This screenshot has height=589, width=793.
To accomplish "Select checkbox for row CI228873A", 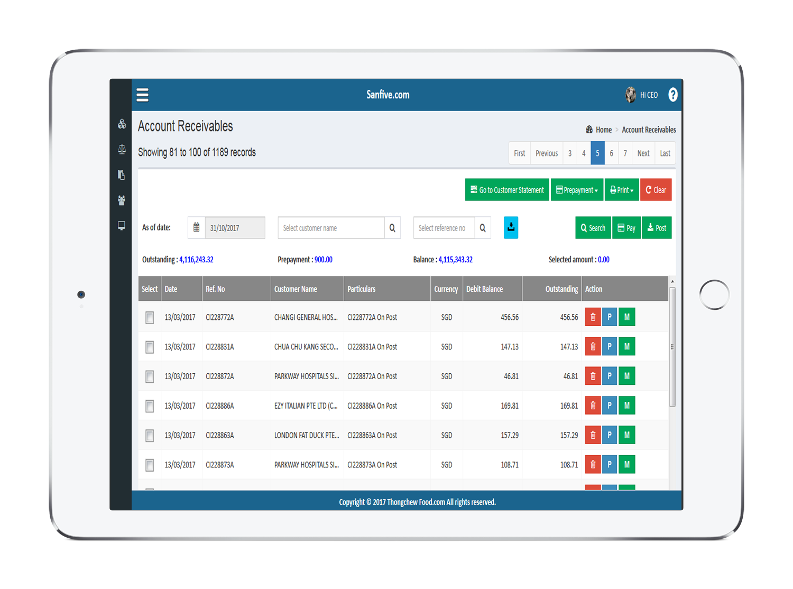I will (x=150, y=465).
